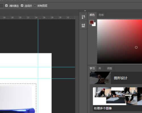
Task: Switch to the 色板 tab
Action: tap(101, 15)
